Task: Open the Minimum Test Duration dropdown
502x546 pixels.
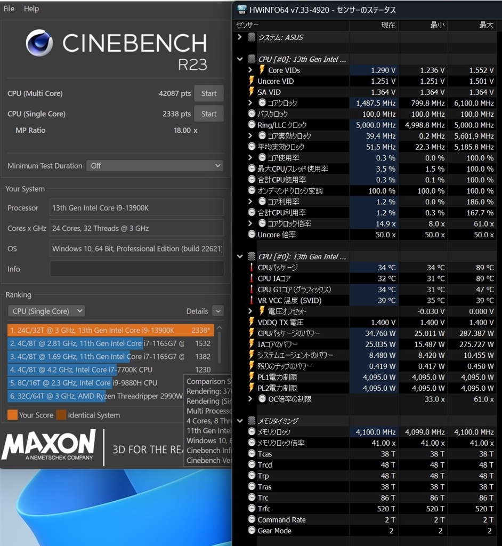Action: pyautogui.click(x=155, y=166)
